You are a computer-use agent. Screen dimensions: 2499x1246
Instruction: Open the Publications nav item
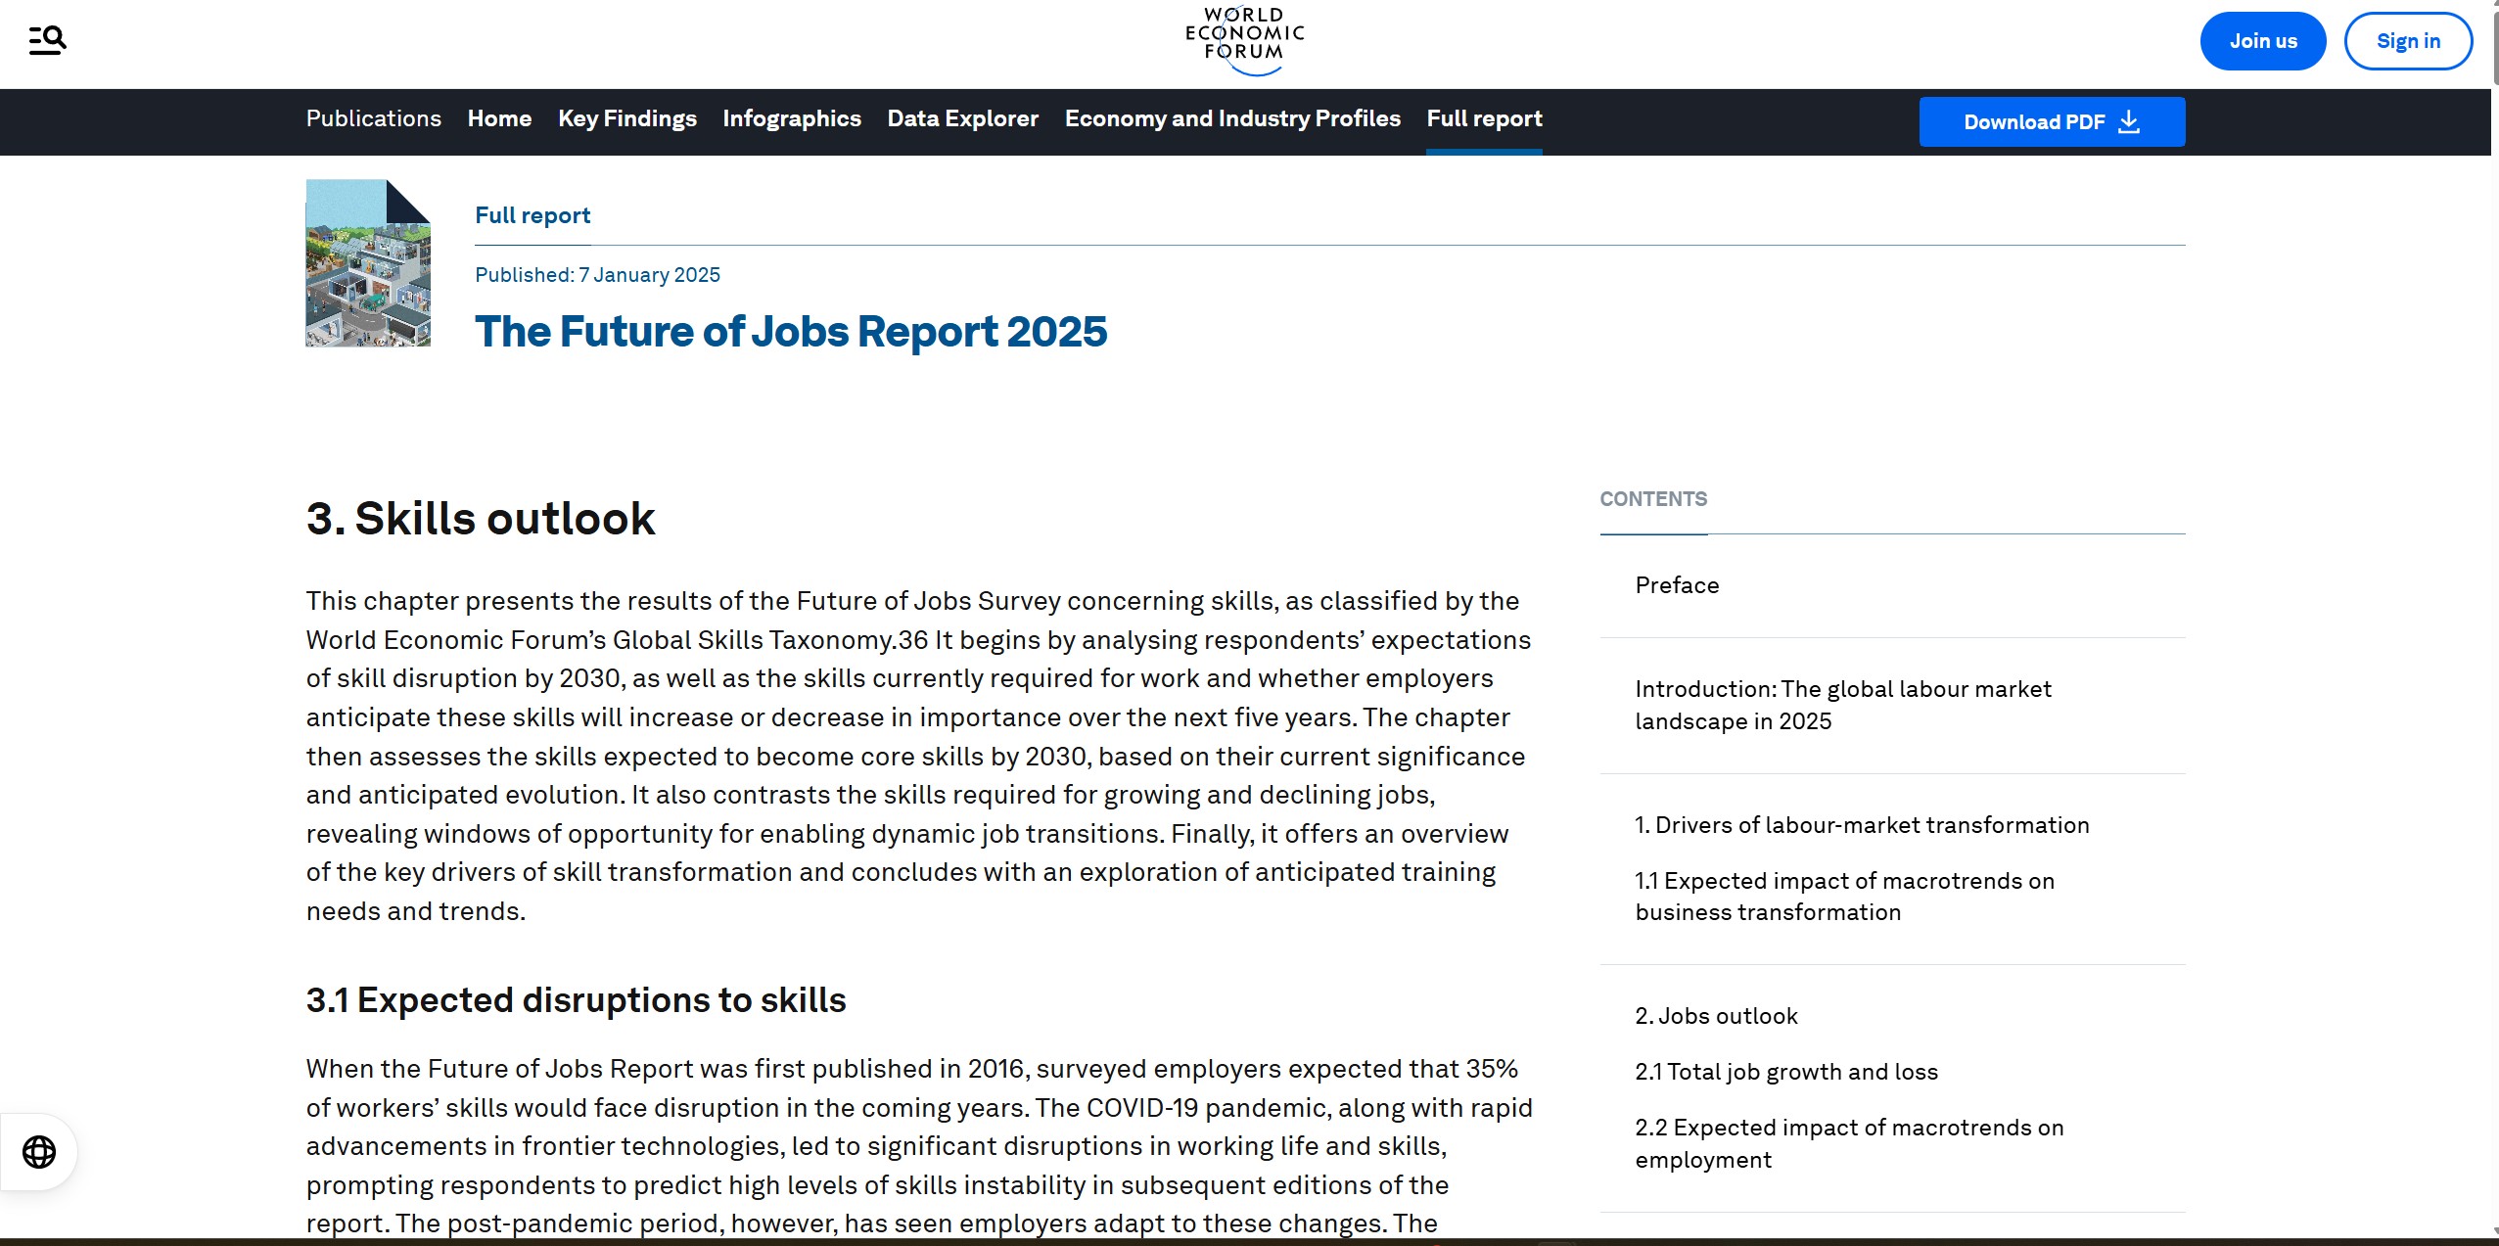pyautogui.click(x=374, y=118)
